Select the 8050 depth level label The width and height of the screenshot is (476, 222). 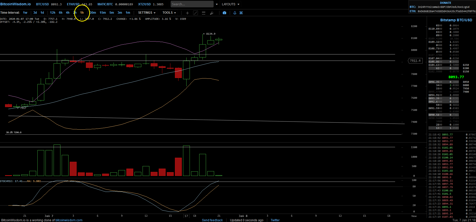tap(466, 82)
